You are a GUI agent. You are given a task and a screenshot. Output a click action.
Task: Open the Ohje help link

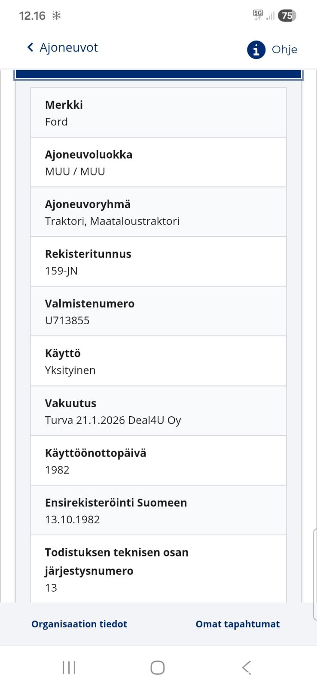pyautogui.click(x=284, y=50)
